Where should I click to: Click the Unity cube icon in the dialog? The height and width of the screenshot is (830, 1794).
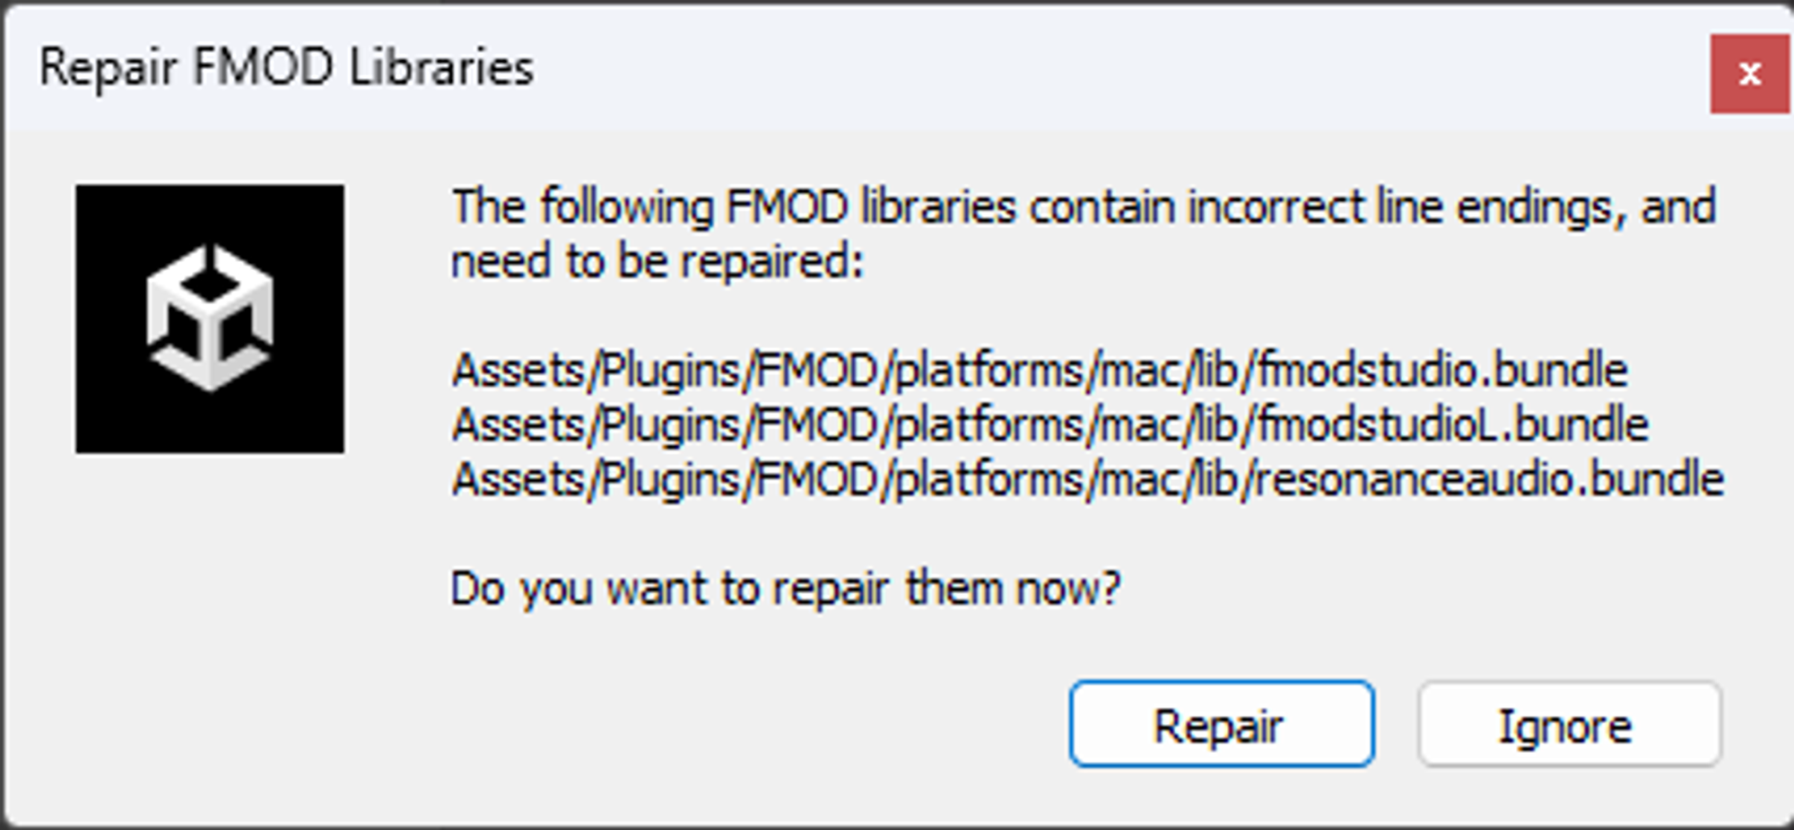click(x=211, y=319)
